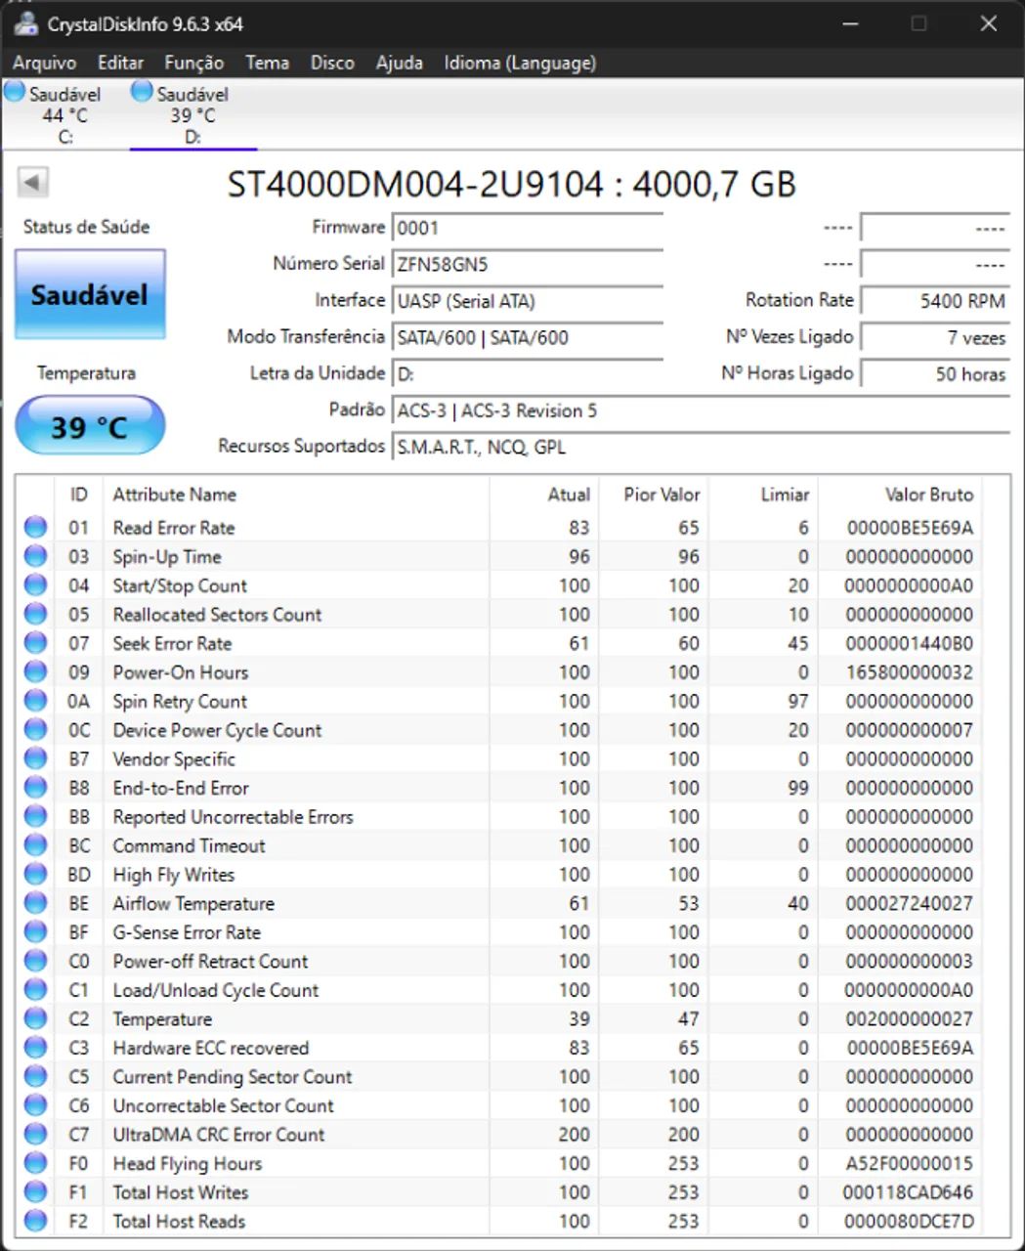Screen dimensions: 1025x1251
Task: Click the back arrow navigation button
Action: (32, 183)
